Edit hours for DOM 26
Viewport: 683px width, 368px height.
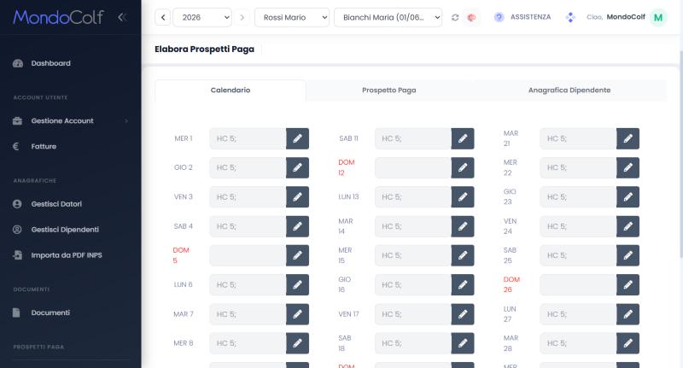628,285
